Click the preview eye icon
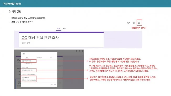The height and width of the screenshot is (96, 171). [x=134, y=23]
